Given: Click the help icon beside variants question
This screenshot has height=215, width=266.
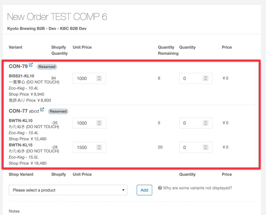Looking at the screenshot, I should 160,188.
